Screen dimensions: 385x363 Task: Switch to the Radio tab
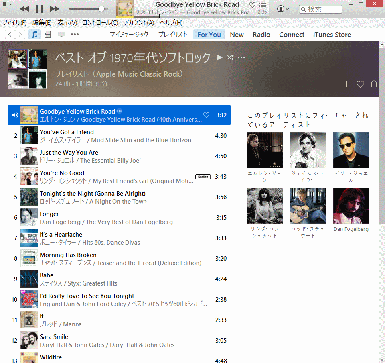click(x=261, y=35)
